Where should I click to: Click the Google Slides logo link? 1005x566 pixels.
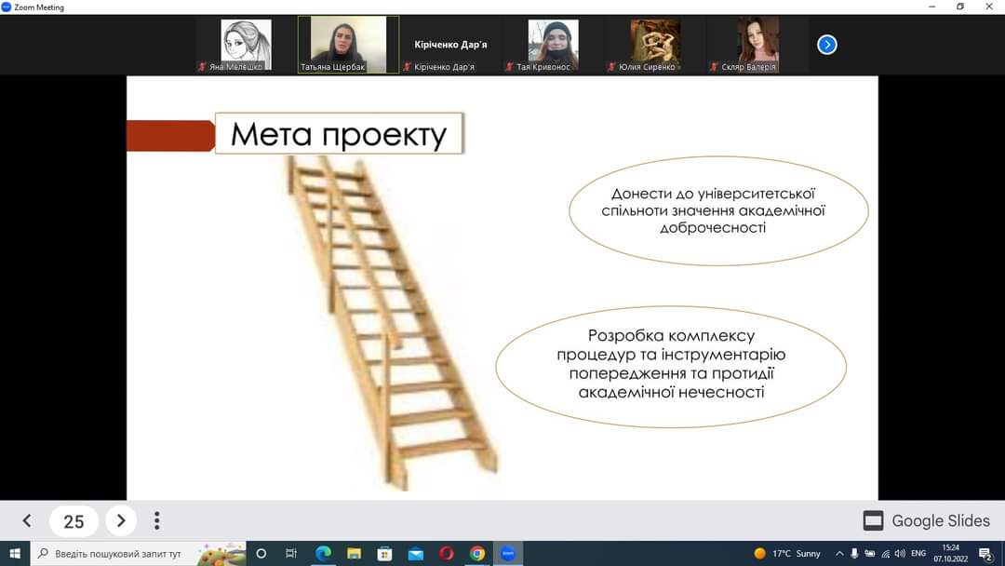click(926, 521)
